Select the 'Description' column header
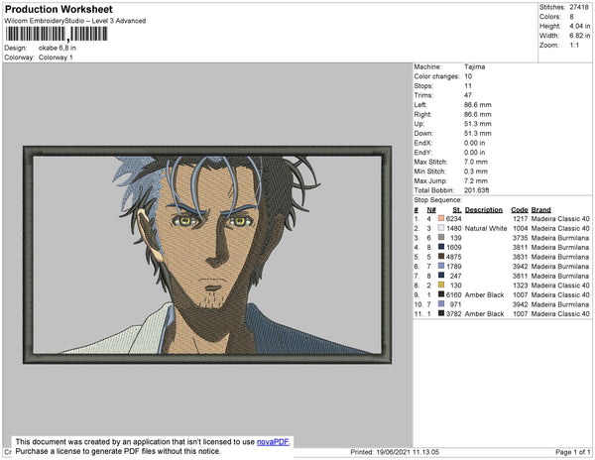The image size is (595, 460). [x=484, y=210]
